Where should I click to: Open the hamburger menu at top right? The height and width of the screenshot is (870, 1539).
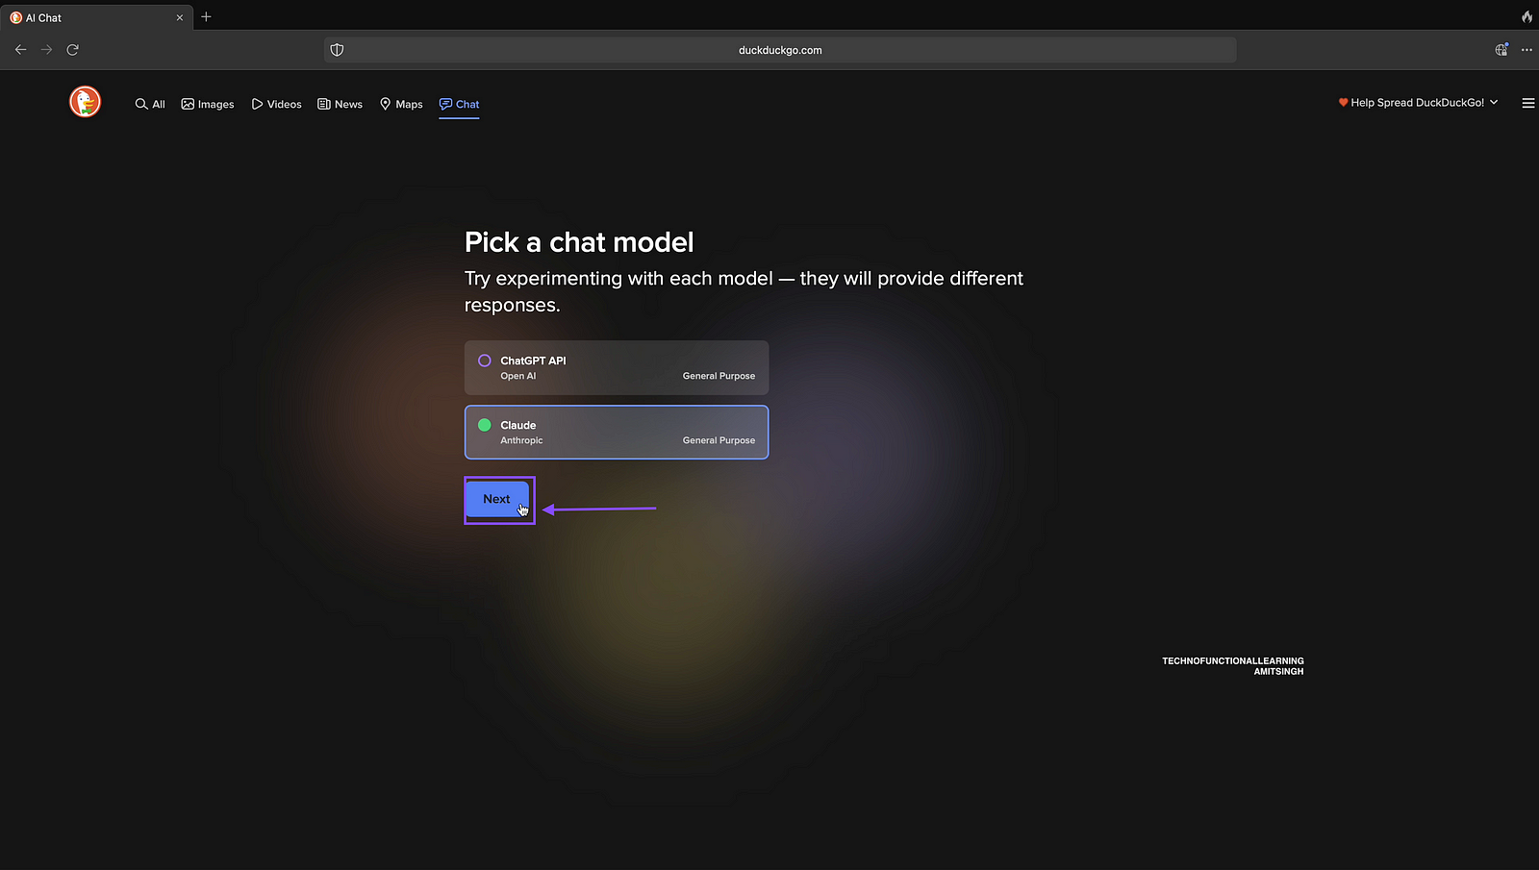coord(1527,103)
